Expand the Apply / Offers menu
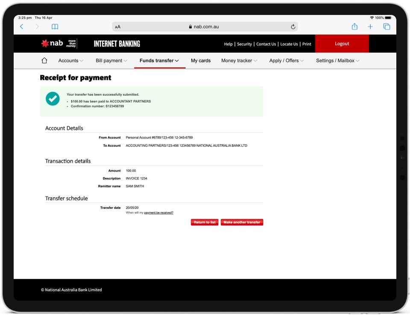 click(287, 61)
